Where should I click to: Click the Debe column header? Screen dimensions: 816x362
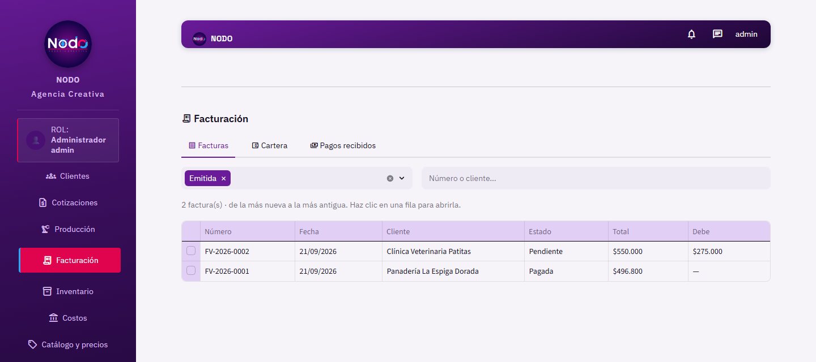[729, 231]
